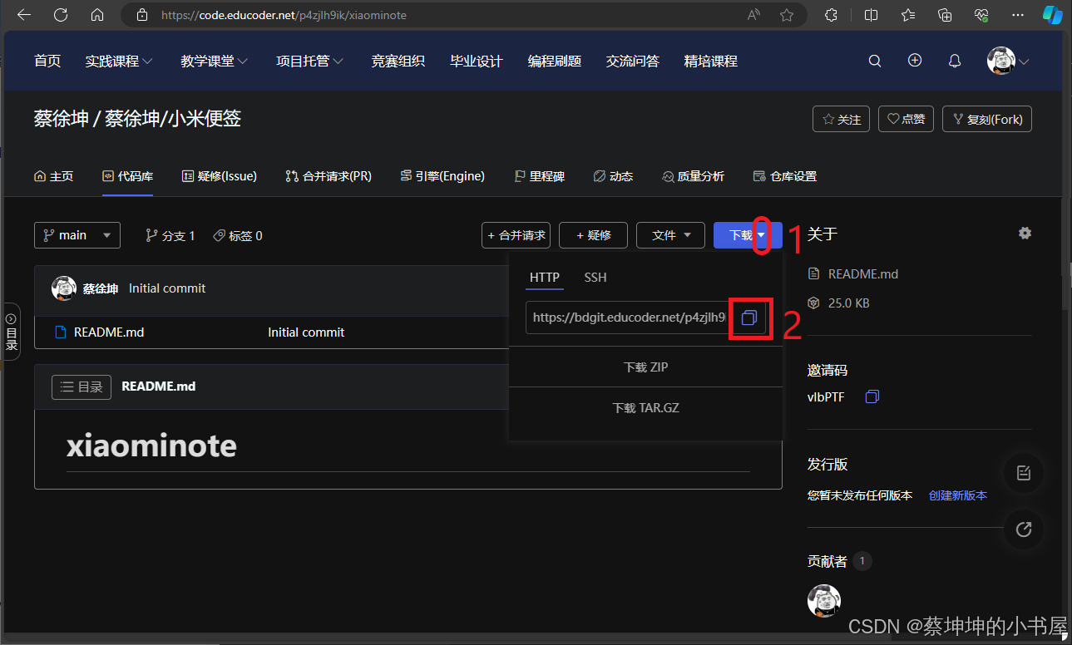This screenshot has height=645, width=1072.
Task: Select the SSH clone tab
Action: point(595,277)
